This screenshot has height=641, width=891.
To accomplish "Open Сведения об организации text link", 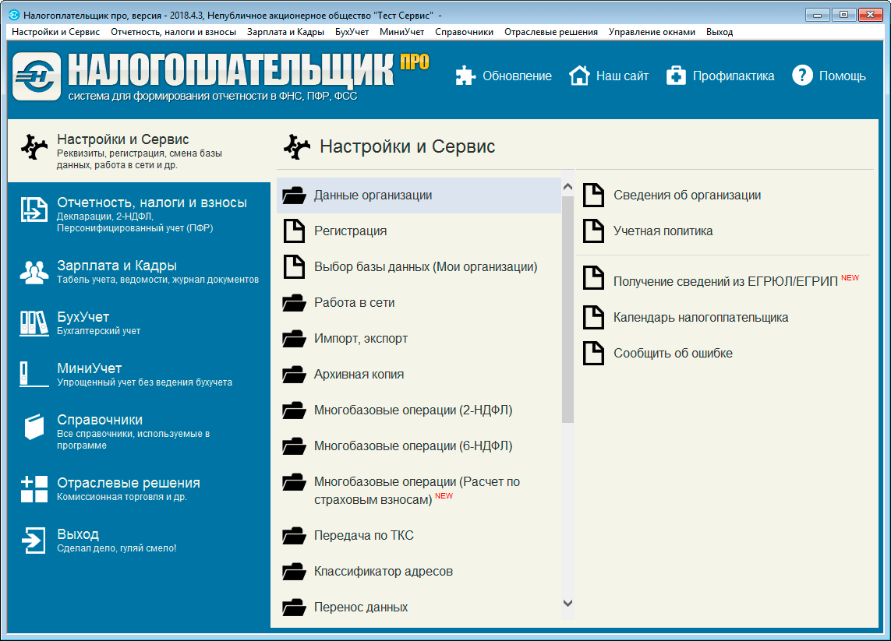I will [x=687, y=195].
